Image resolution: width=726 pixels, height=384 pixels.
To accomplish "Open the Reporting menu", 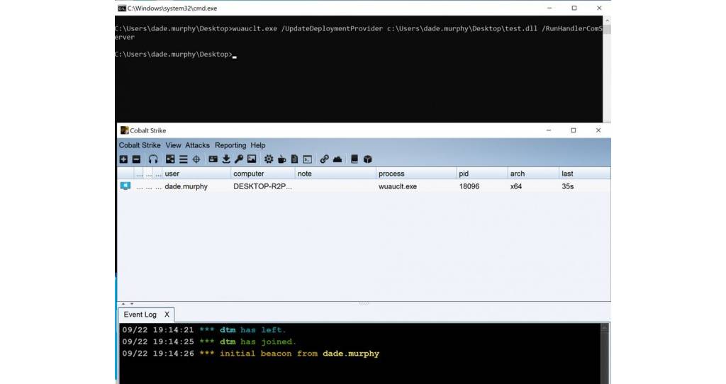I will [230, 145].
